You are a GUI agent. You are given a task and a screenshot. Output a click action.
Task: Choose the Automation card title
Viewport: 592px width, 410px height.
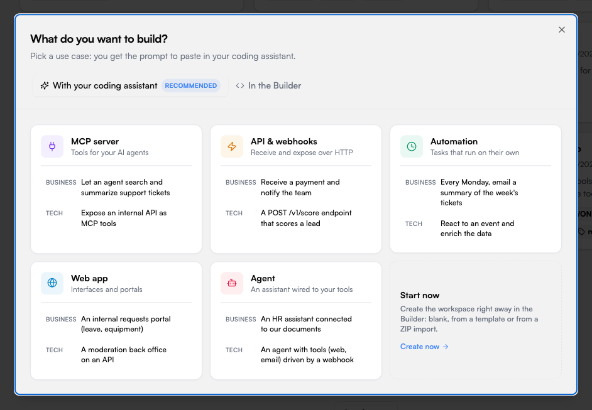point(454,141)
